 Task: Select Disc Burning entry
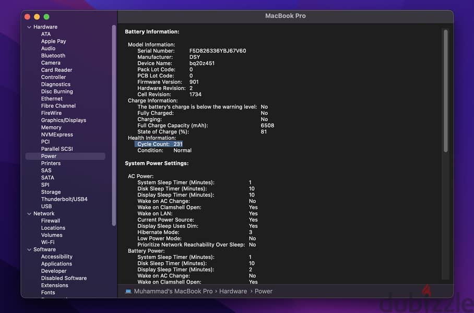pyautogui.click(x=57, y=91)
